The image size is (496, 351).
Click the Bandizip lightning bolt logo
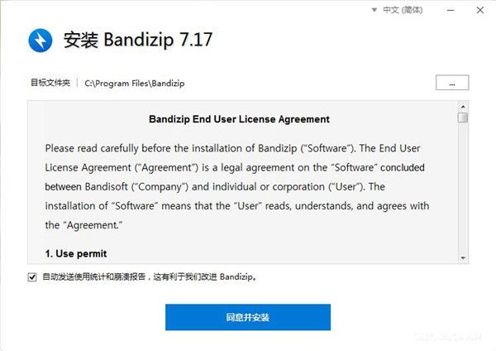click(x=41, y=41)
